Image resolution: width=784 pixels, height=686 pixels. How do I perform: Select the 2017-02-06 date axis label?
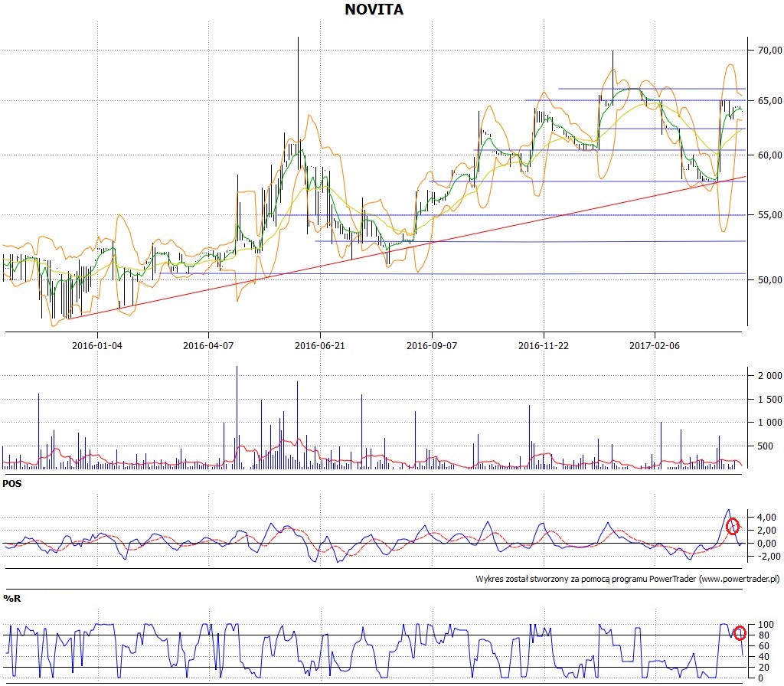pos(655,345)
